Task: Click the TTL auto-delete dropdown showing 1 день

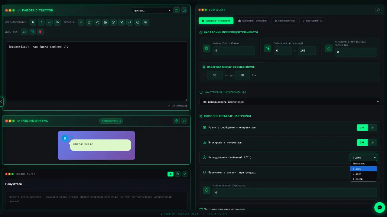Action: click(363, 157)
